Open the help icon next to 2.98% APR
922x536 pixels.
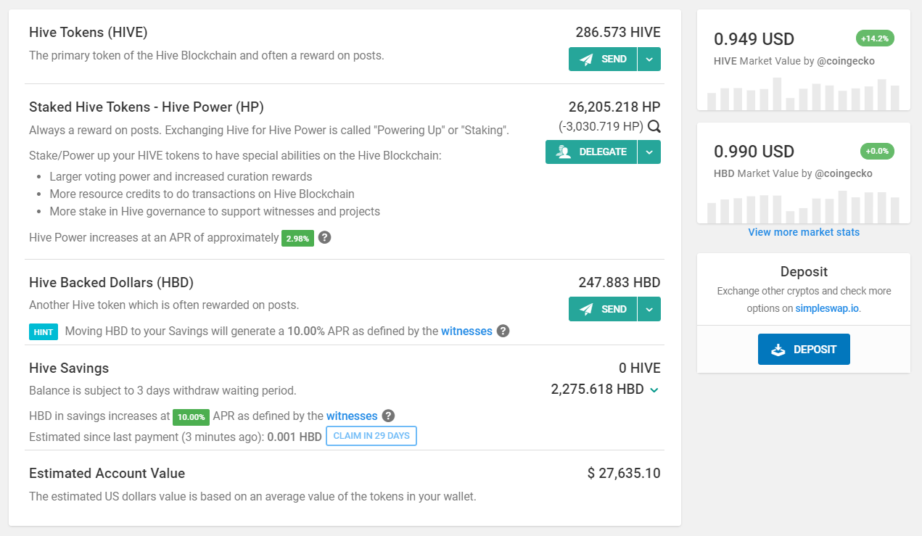325,237
